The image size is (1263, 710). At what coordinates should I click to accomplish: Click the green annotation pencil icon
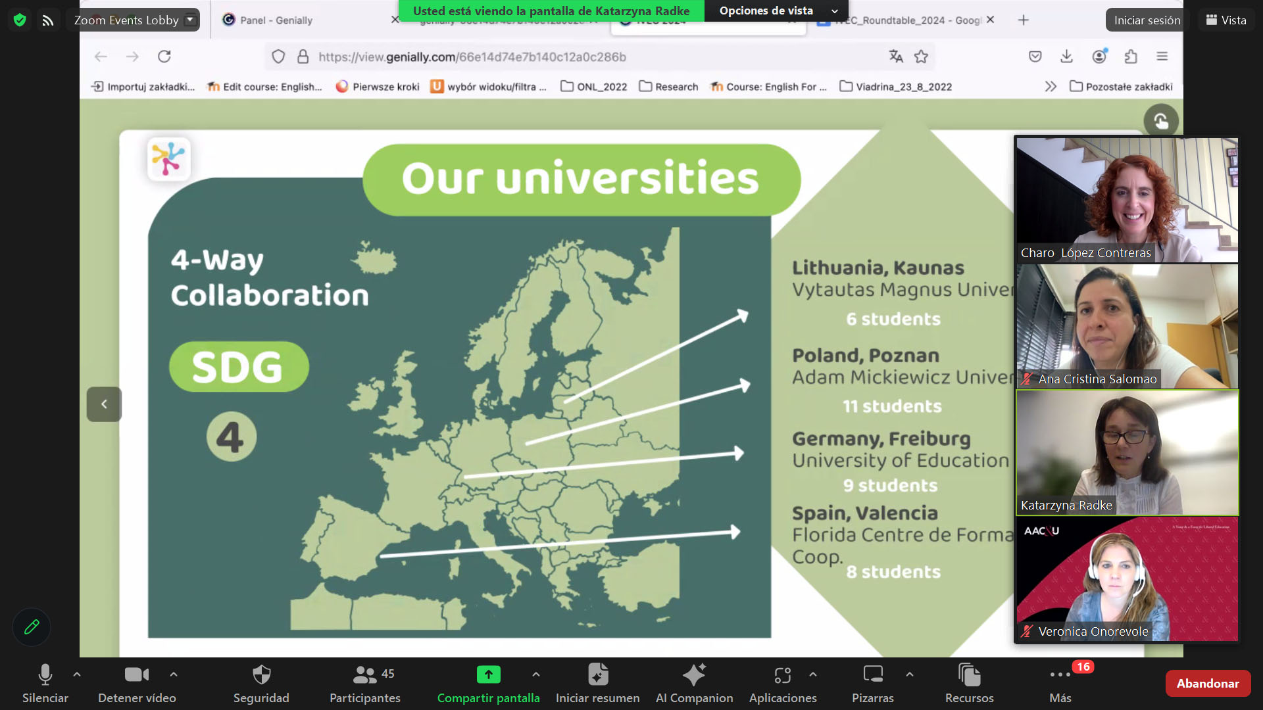coord(32,627)
